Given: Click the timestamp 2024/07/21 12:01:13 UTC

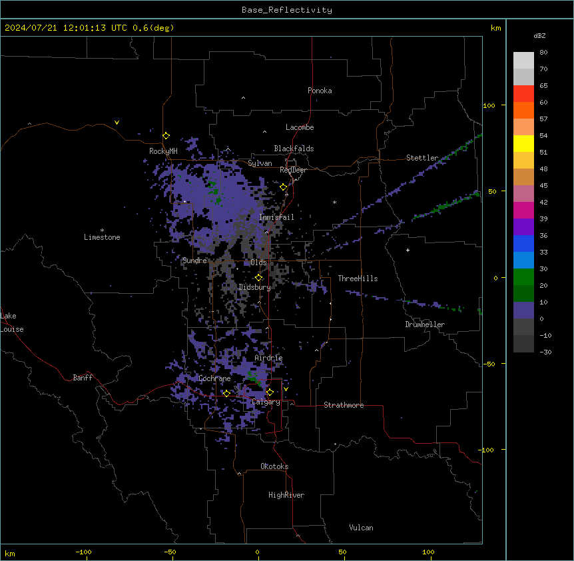Looking at the screenshot, I should click(x=66, y=28).
